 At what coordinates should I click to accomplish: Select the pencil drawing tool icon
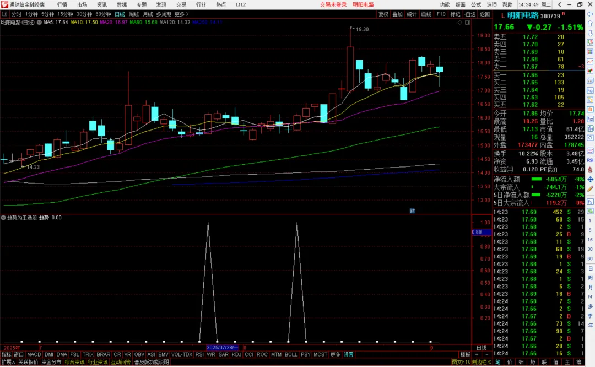pos(590,188)
